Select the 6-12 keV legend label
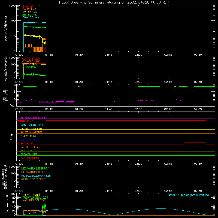Screen dimensions: 218x218 [29, 9]
